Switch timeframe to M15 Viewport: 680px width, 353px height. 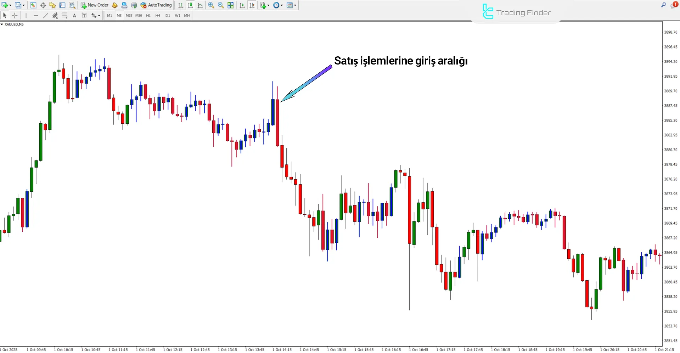tap(129, 15)
